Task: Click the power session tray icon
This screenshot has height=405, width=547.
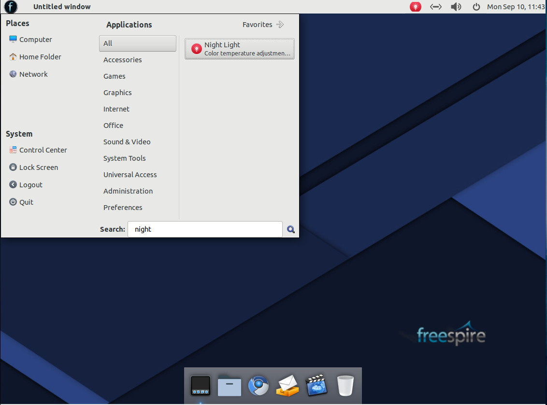Action: pos(476,7)
